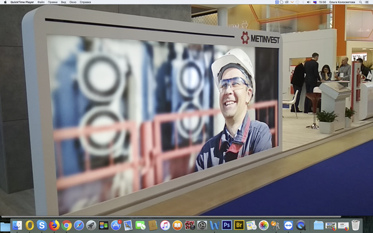Viewport: 373px width, 233px height.
Task: Open Finder from the dock
Action: (17, 225)
